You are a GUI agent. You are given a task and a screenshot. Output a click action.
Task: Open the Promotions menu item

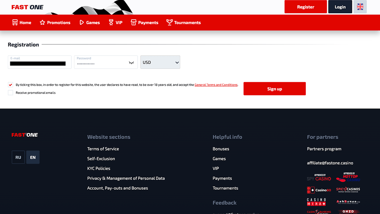[x=55, y=23]
